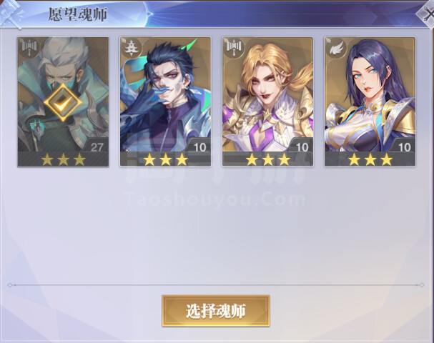Viewport: 434px width, 343px height.
Task: Click the number 27 badge on first card
Action: (97, 147)
